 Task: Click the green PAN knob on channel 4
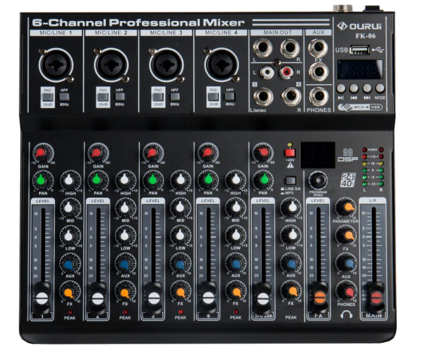(x=208, y=180)
